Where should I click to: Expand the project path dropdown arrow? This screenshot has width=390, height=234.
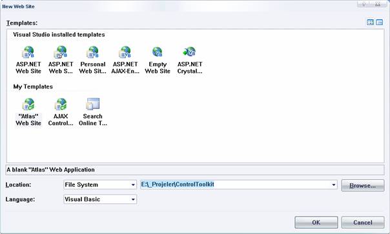click(334, 184)
